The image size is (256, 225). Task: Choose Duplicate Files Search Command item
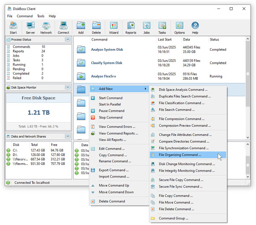pos(188,96)
